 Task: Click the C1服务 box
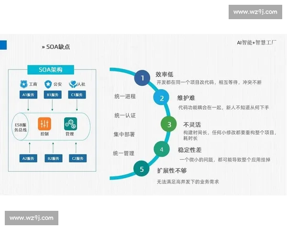point(77,95)
